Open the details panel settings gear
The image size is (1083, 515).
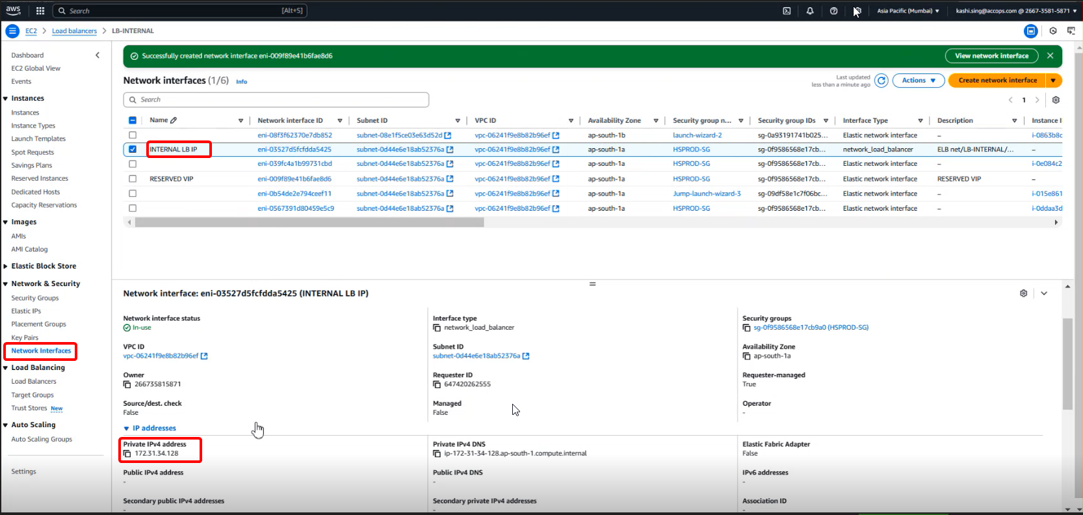pyautogui.click(x=1024, y=293)
